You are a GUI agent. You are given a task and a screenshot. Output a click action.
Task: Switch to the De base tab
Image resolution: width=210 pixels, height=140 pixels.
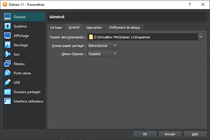click(x=56, y=28)
